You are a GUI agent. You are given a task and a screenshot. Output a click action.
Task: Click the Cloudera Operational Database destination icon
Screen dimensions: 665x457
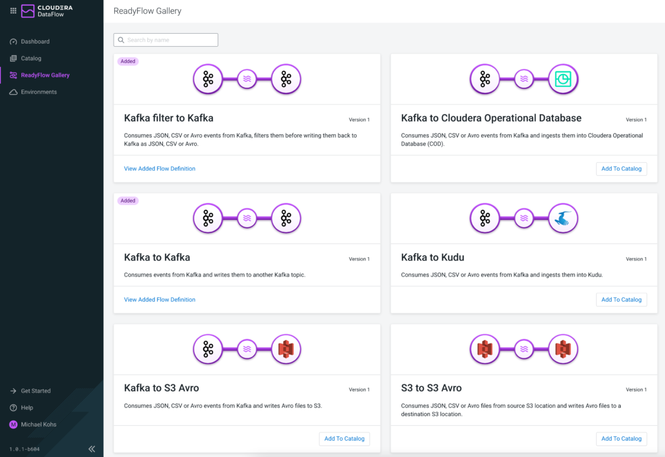click(x=563, y=79)
